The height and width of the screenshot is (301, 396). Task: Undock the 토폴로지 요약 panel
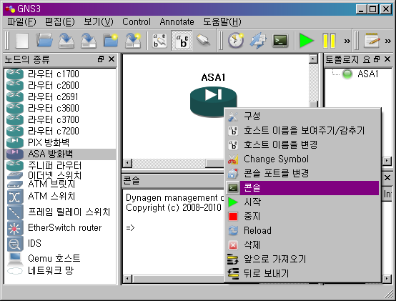coord(377,59)
